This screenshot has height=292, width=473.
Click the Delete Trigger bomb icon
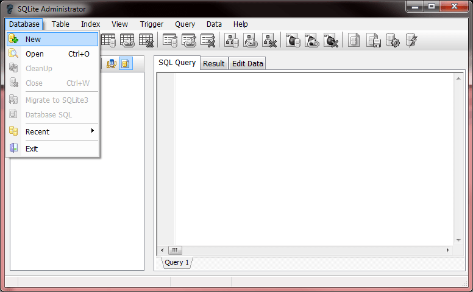coord(331,40)
